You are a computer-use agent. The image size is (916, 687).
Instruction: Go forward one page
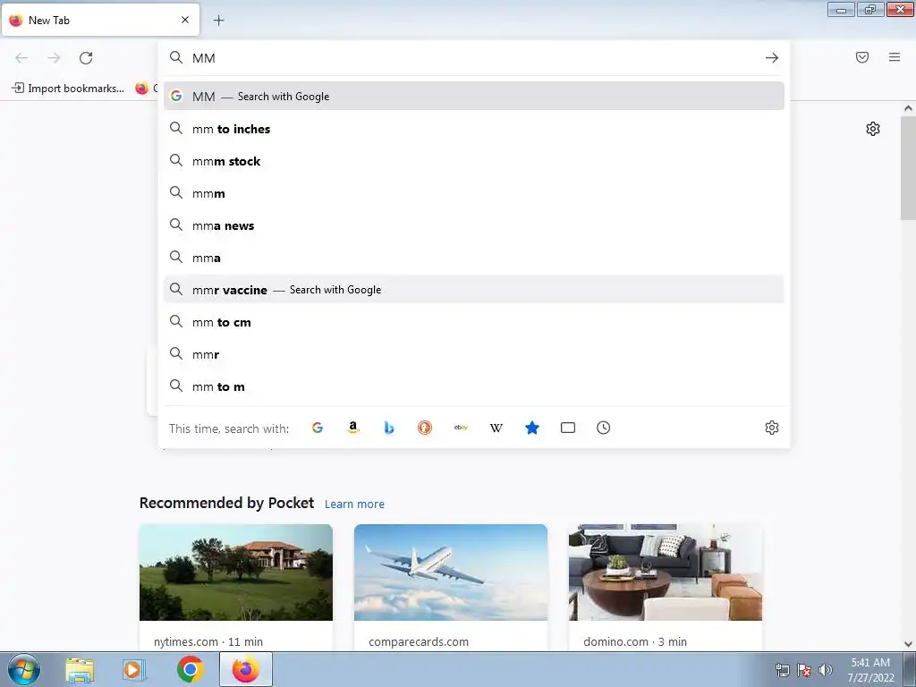pyautogui.click(x=54, y=58)
